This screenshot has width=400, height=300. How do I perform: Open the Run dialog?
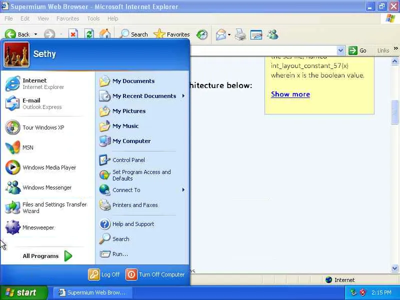(142, 254)
